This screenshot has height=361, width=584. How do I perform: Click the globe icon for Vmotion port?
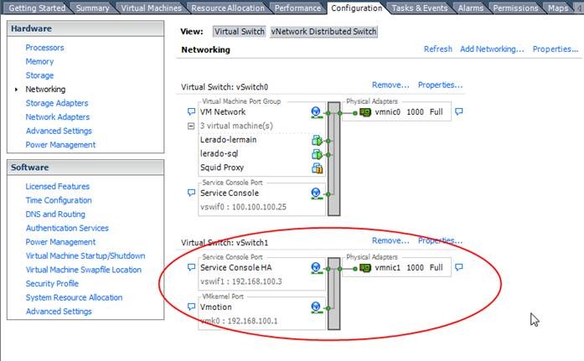(316, 307)
